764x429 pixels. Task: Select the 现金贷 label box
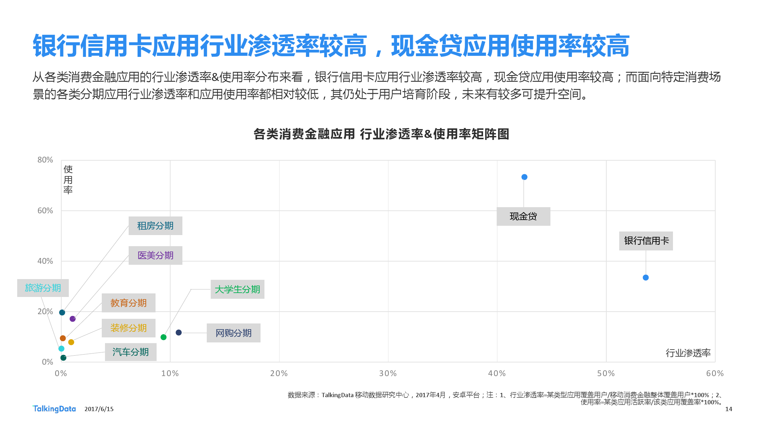(x=523, y=216)
